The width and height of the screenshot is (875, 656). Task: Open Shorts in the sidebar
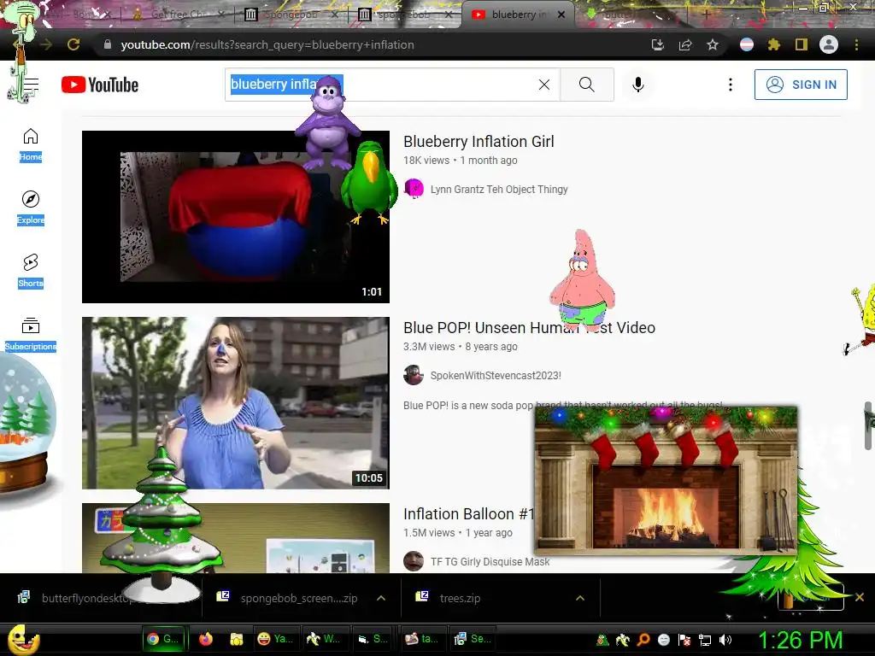click(31, 271)
